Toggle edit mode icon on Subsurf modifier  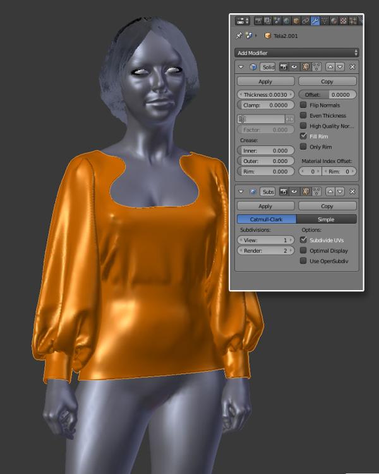pyautogui.click(x=305, y=191)
